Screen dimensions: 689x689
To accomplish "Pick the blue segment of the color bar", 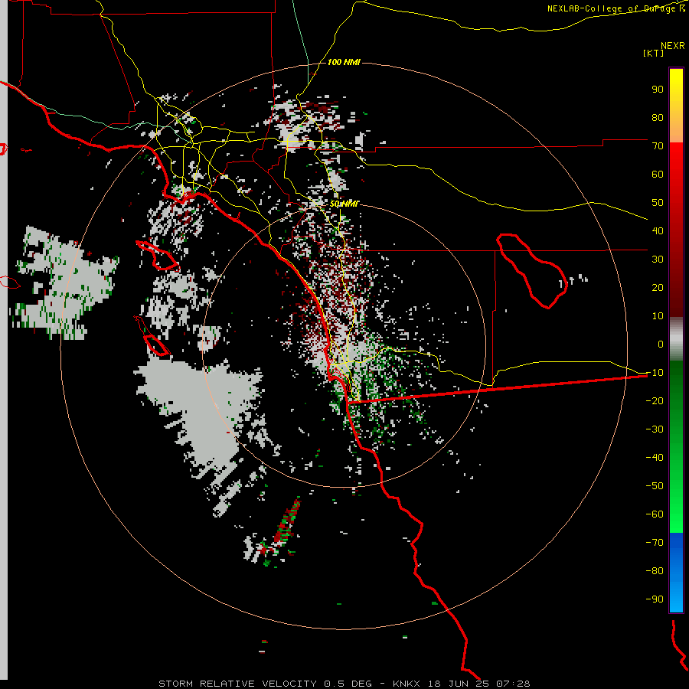I will tap(676, 572).
